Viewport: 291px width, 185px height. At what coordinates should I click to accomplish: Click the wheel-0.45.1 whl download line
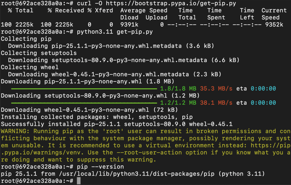click(x=89, y=110)
